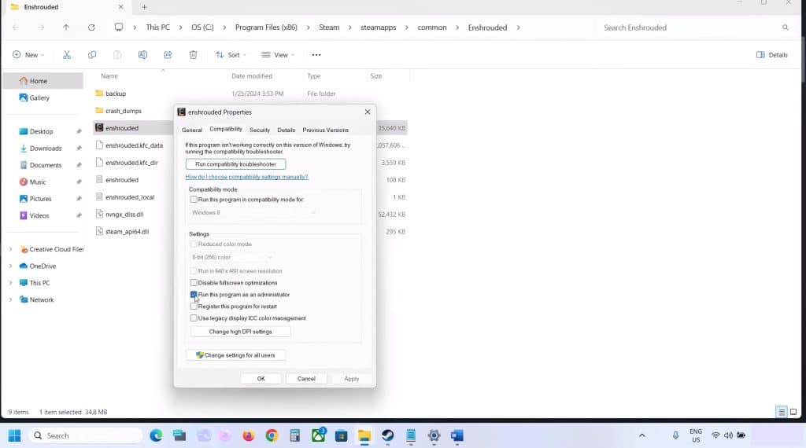Open Home in navigation pane
This screenshot has width=806, height=448.
pyautogui.click(x=43, y=81)
